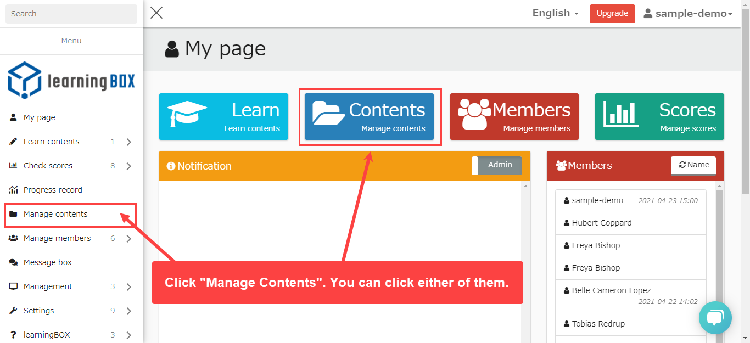Open the Scores bar chart tile
The image size is (750, 343).
pos(659,116)
